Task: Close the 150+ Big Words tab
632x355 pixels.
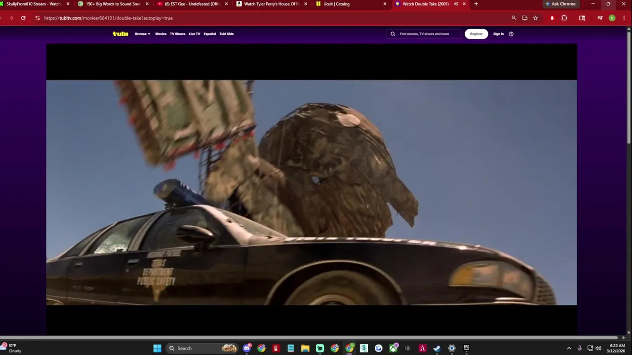Action: [147, 4]
